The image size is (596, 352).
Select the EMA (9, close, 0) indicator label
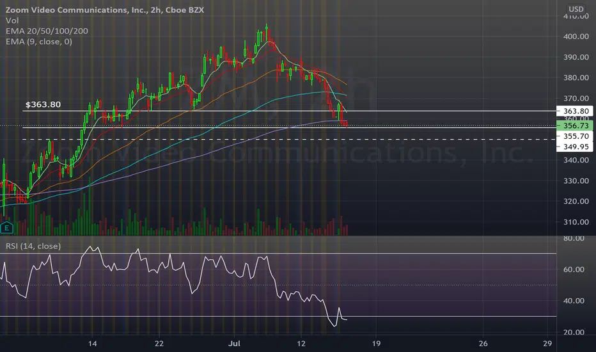[39, 42]
